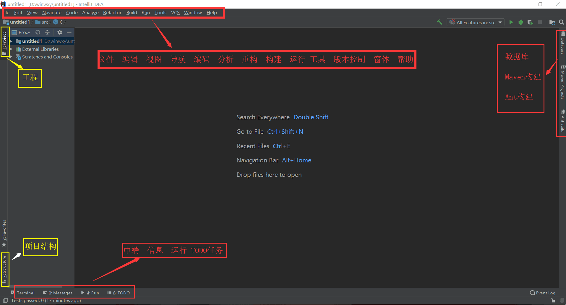Click the Ant Build bug icon

[x=563, y=112]
